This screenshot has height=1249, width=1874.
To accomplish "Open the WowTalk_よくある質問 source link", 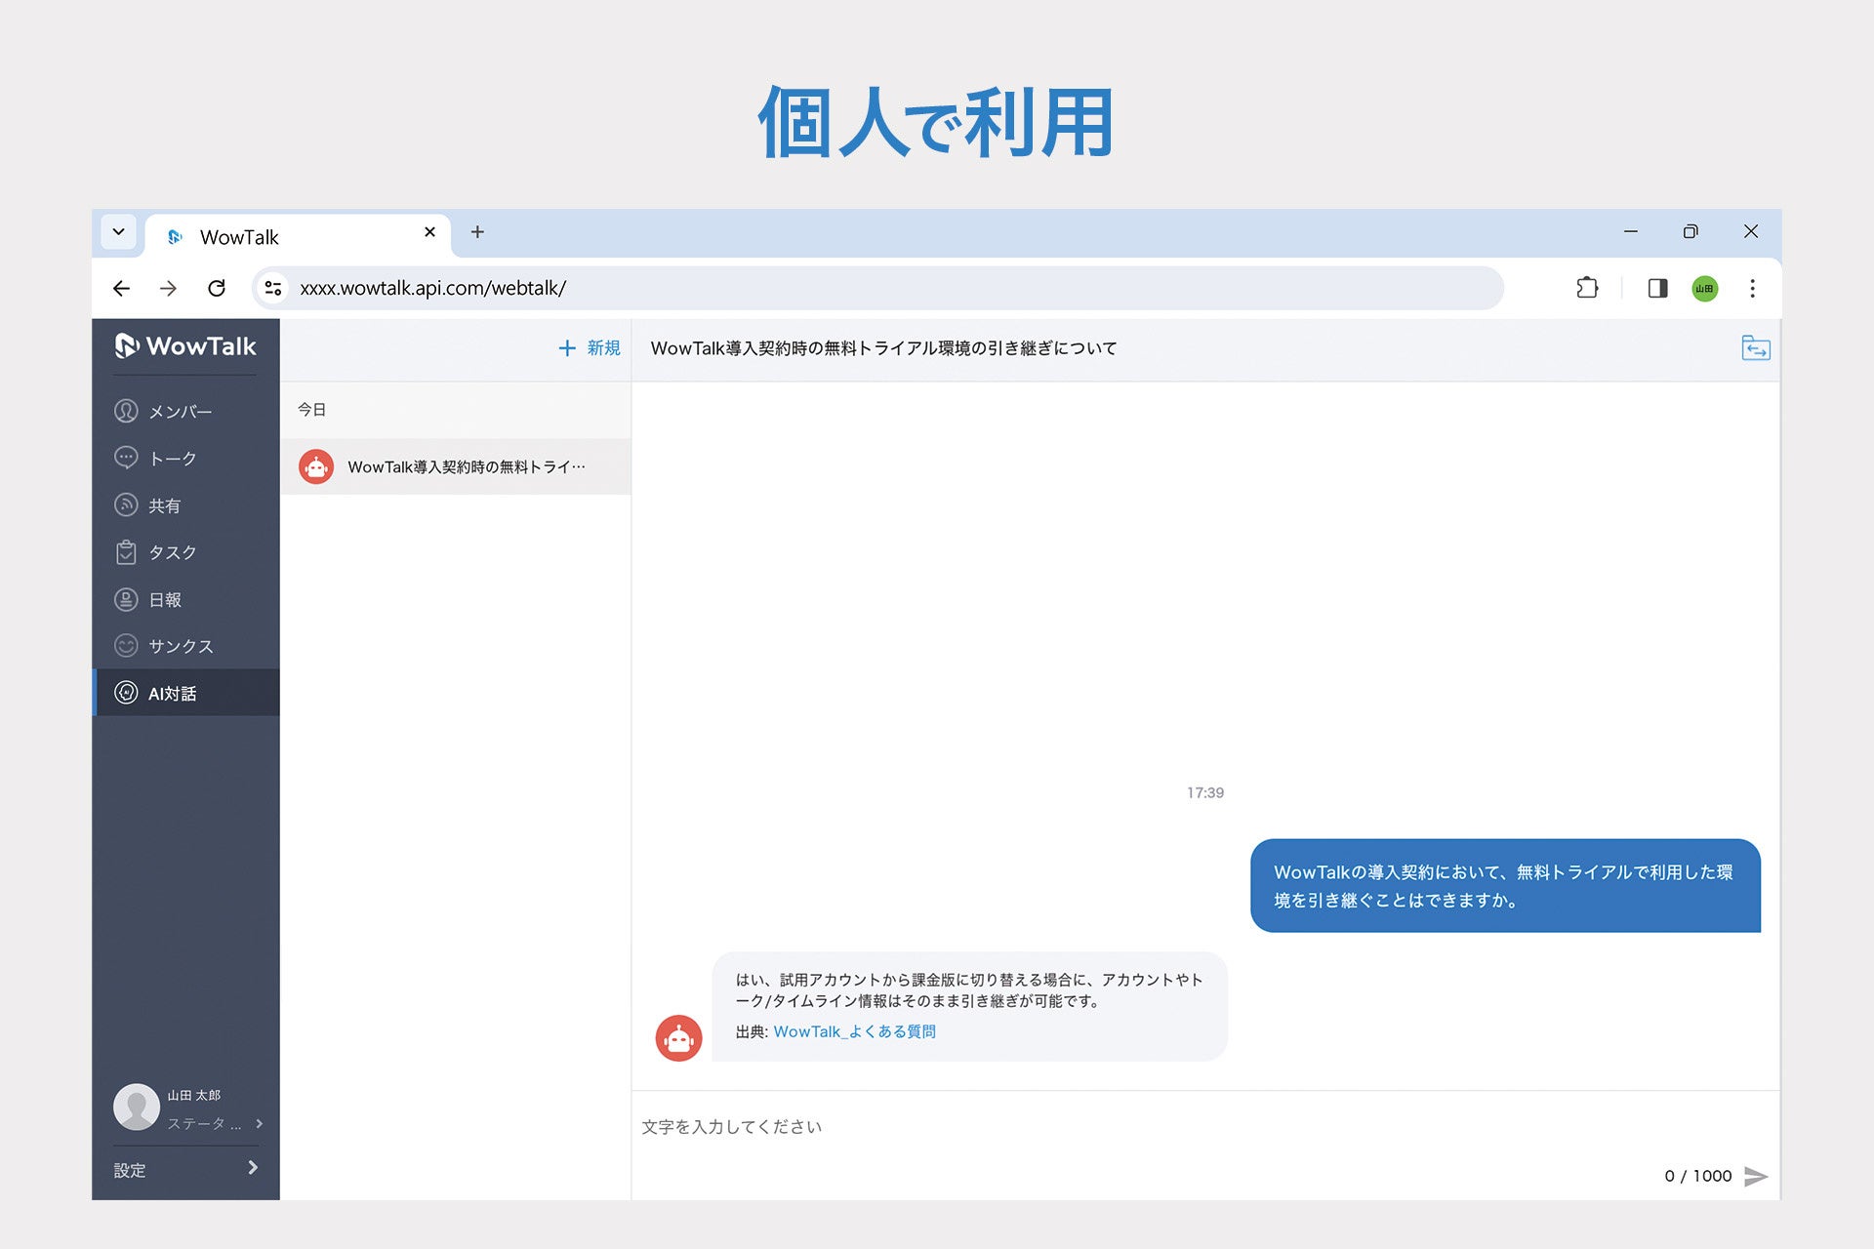I will (854, 1031).
